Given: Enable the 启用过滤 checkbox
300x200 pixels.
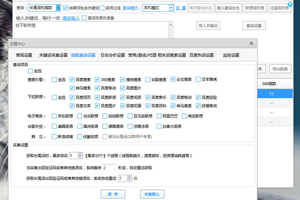Looking at the screenshot, I should [x=102, y=8].
